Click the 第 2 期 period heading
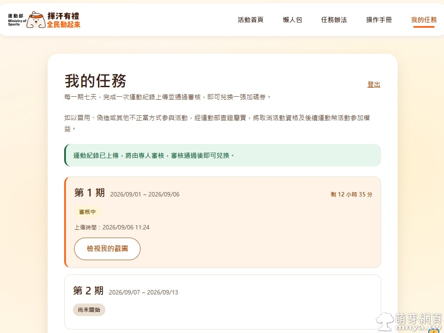The height and width of the screenshot is (333, 444). tap(88, 291)
